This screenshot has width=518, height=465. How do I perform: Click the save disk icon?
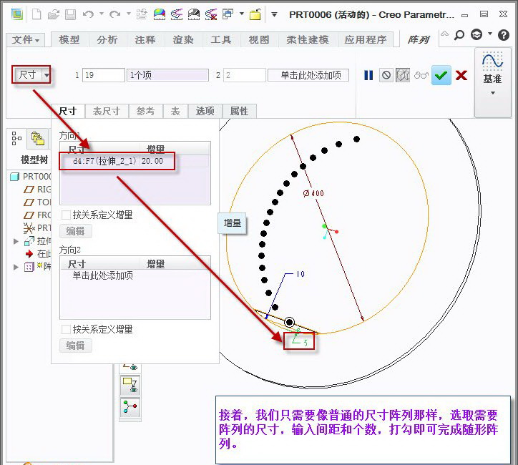pos(70,14)
